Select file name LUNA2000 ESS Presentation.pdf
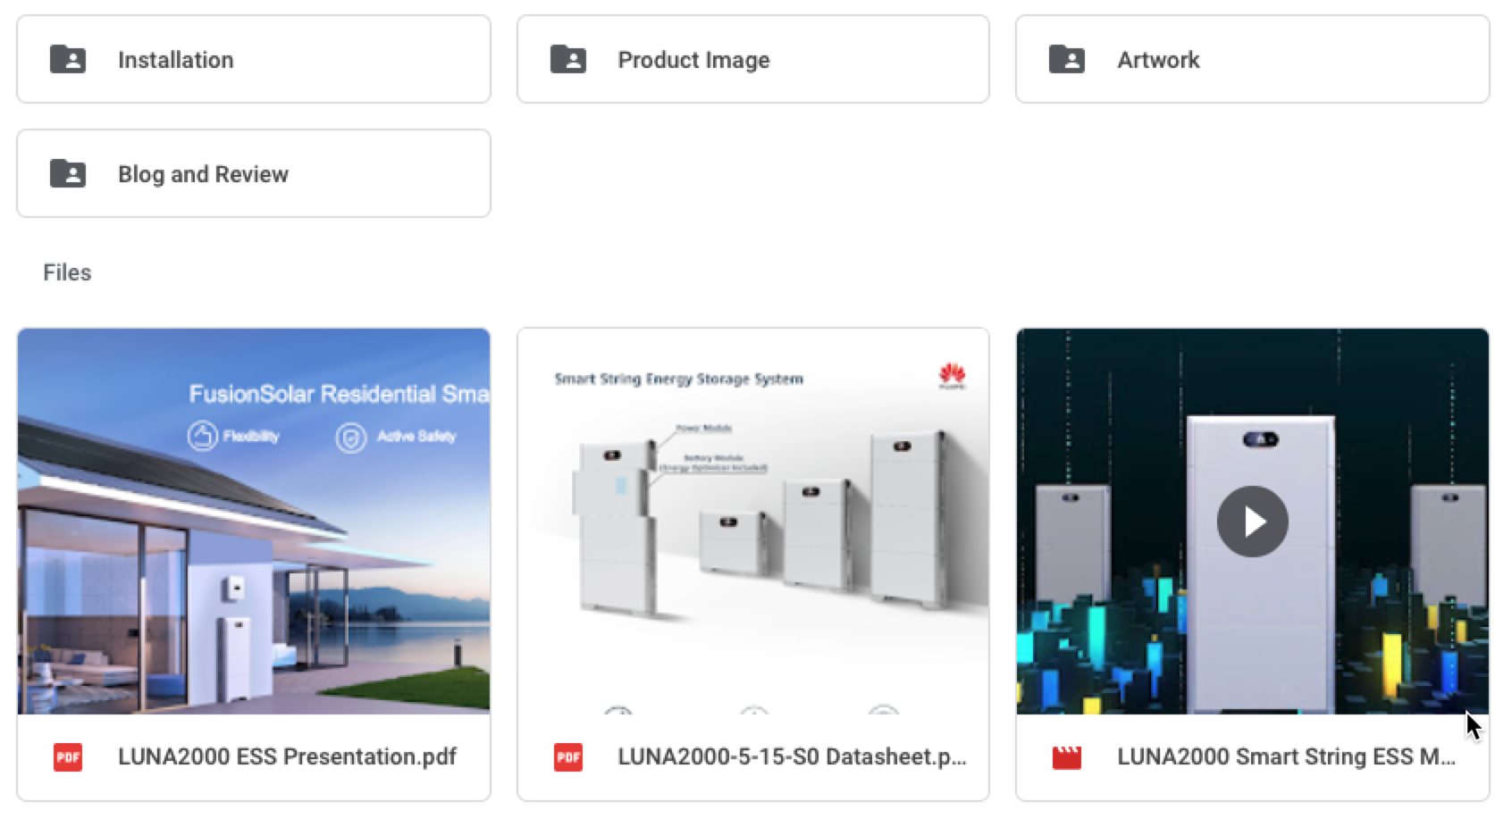Image resolution: width=1512 pixels, height=827 pixels. [287, 756]
